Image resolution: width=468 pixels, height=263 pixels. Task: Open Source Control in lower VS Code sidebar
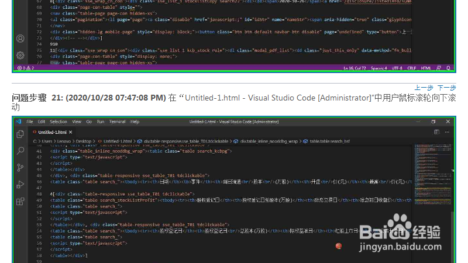(20, 168)
